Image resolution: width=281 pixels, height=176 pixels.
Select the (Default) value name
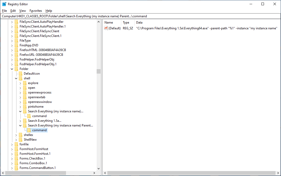click(115, 28)
